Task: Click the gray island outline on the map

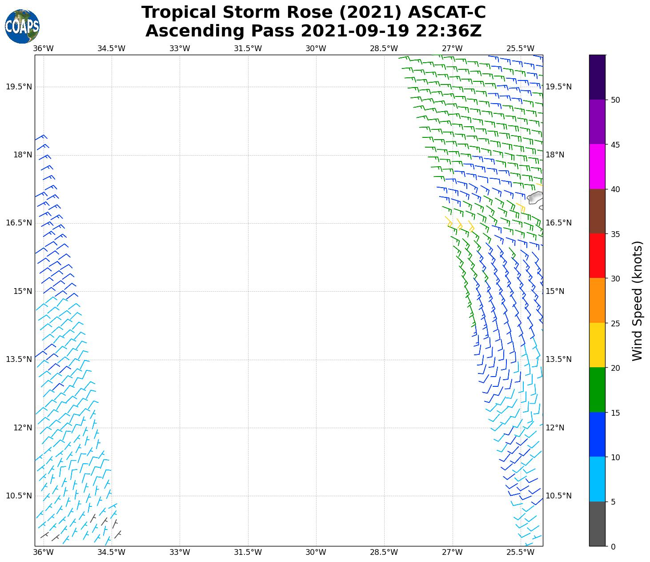Action: 535,197
